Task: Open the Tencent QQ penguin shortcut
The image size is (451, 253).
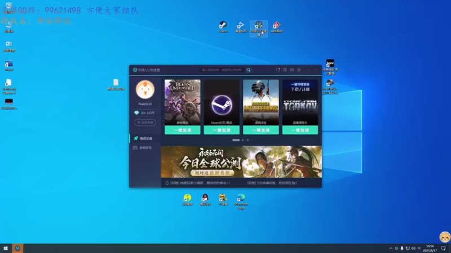Action: coord(205,200)
